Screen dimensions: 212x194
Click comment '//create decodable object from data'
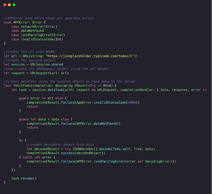(x=60, y=145)
